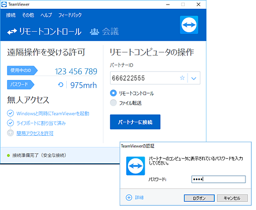The image size is (256, 210).
Task: Switch to the 会議 tab
Action: 105,32
